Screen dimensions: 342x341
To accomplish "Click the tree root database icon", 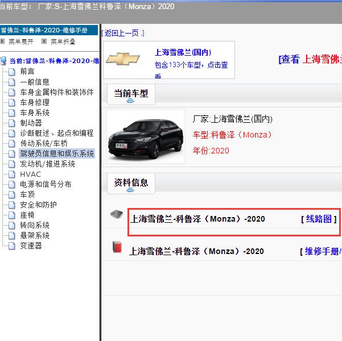I will point(3,61).
